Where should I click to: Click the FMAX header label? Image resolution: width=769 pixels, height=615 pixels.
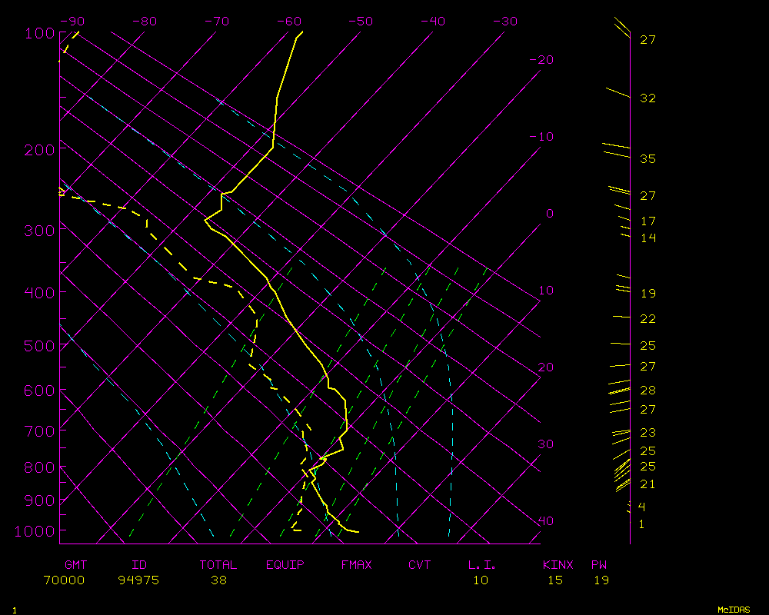(x=356, y=565)
